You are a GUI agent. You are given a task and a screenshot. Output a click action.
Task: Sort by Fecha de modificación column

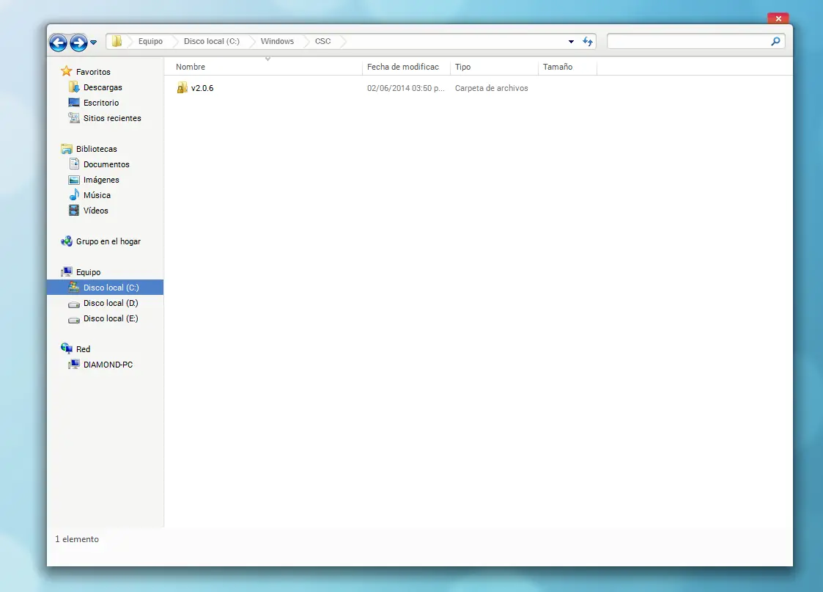pos(406,67)
